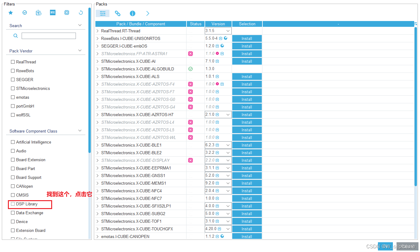Click chip status icon for X-CUBE-AZRTOS-WL

click(190, 137)
